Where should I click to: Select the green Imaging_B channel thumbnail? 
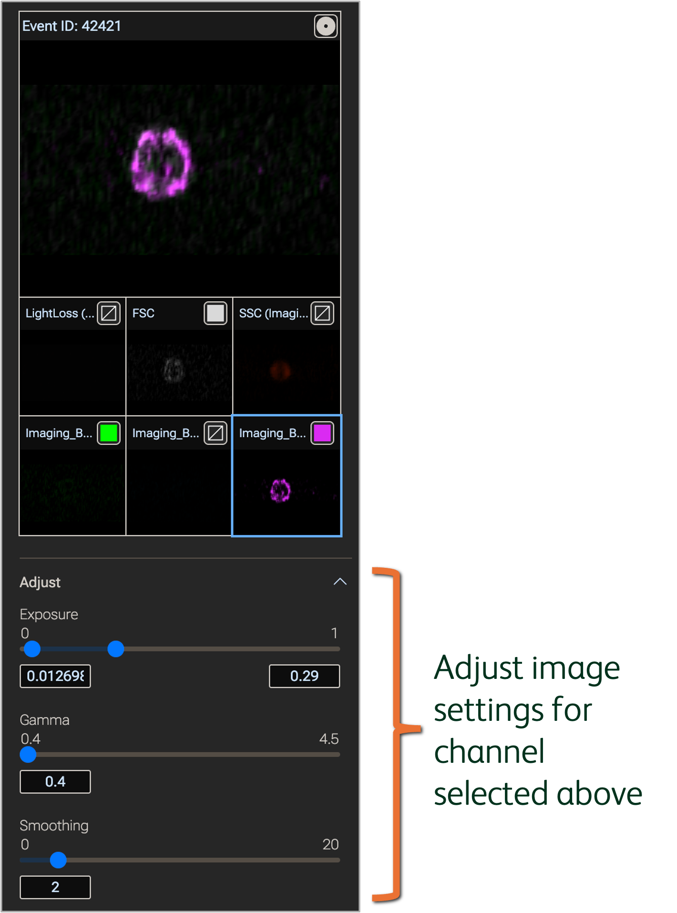[x=72, y=491]
